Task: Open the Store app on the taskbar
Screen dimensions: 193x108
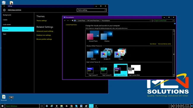Action: pos(67,106)
